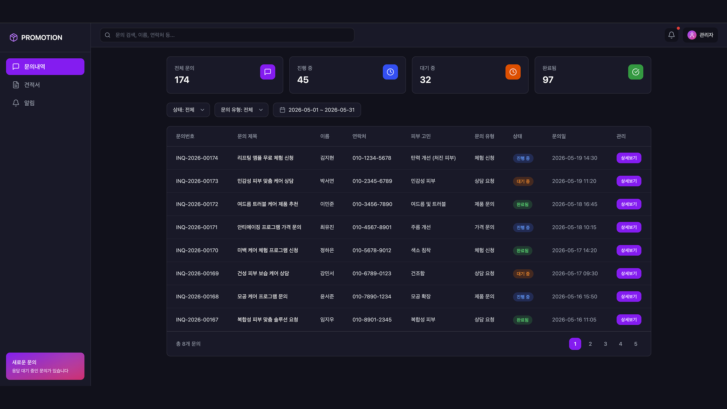The height and width of the screenshot is (409, 727).
Task: Go to page 2 of the inquiries
Action: coord(590,344)
